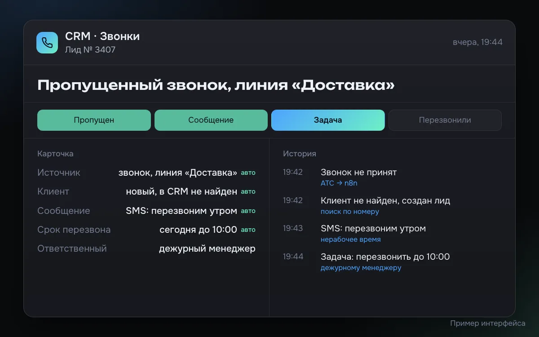Click the "Источник" field label

coord(59,173)
